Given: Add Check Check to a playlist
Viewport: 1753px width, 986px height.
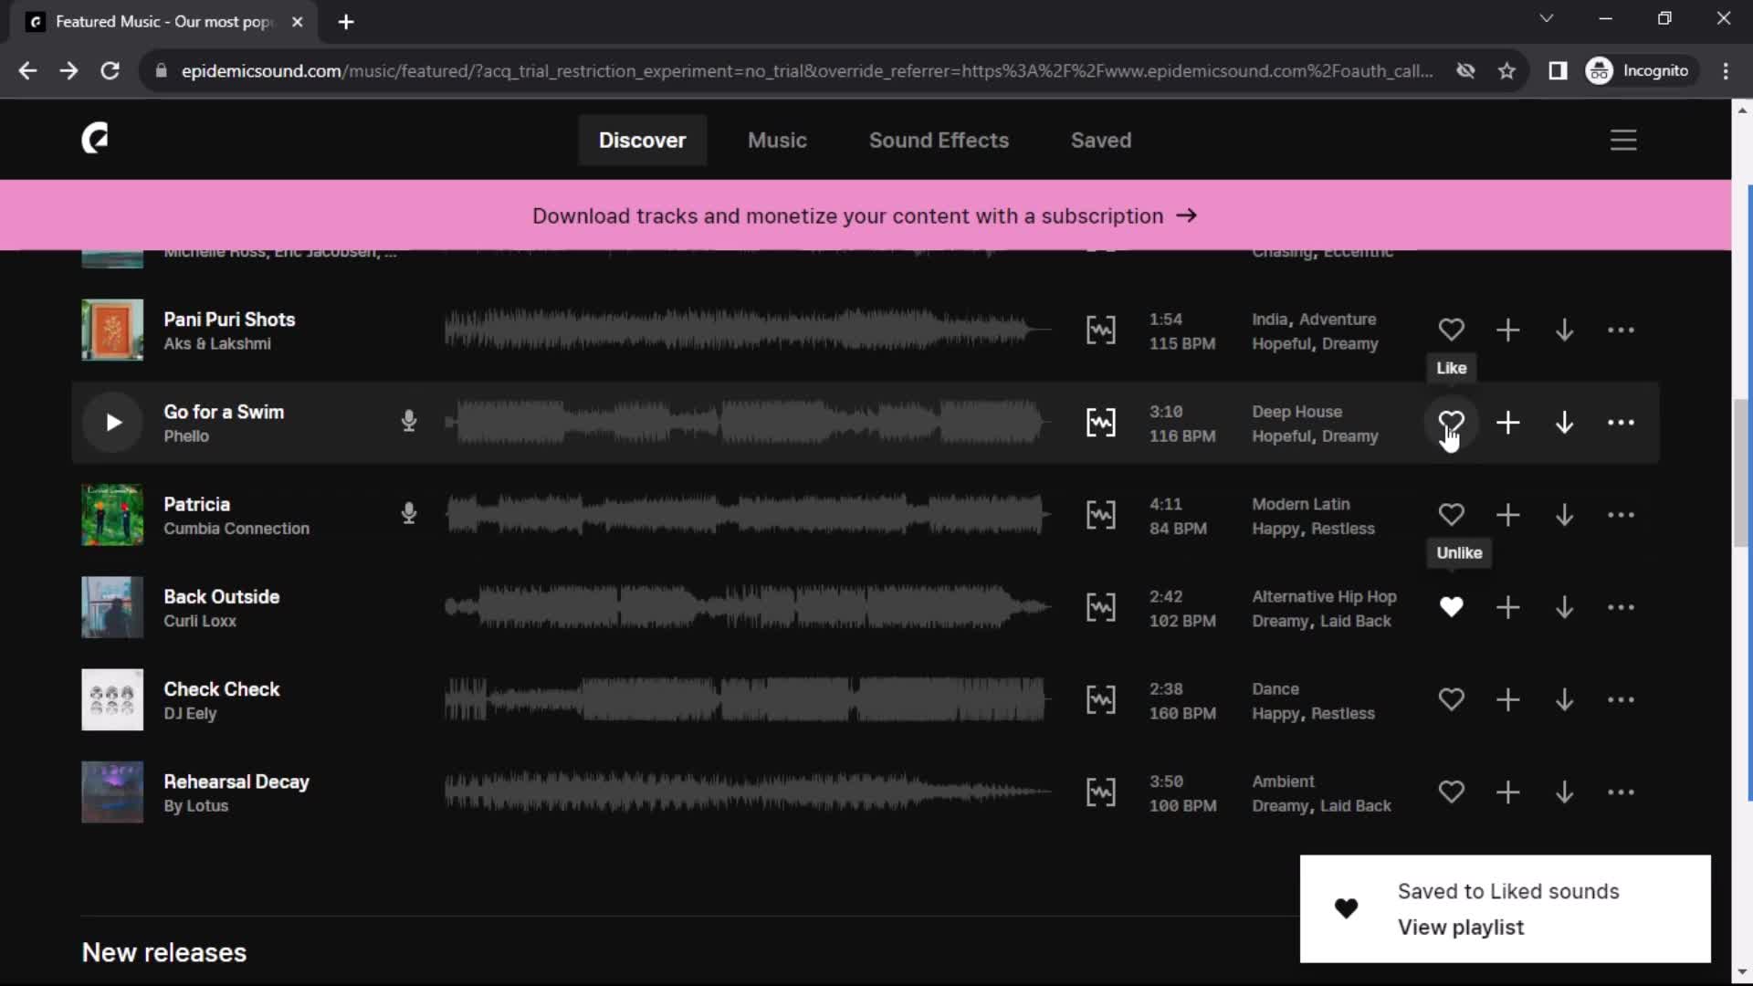Looking at the screenshot, I should [1508, 699].
